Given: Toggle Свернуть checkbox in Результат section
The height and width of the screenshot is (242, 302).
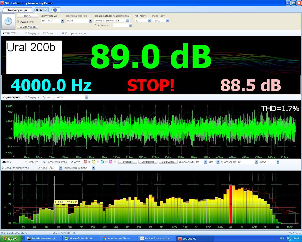Looking at the screenshot, I should (25, 33).
